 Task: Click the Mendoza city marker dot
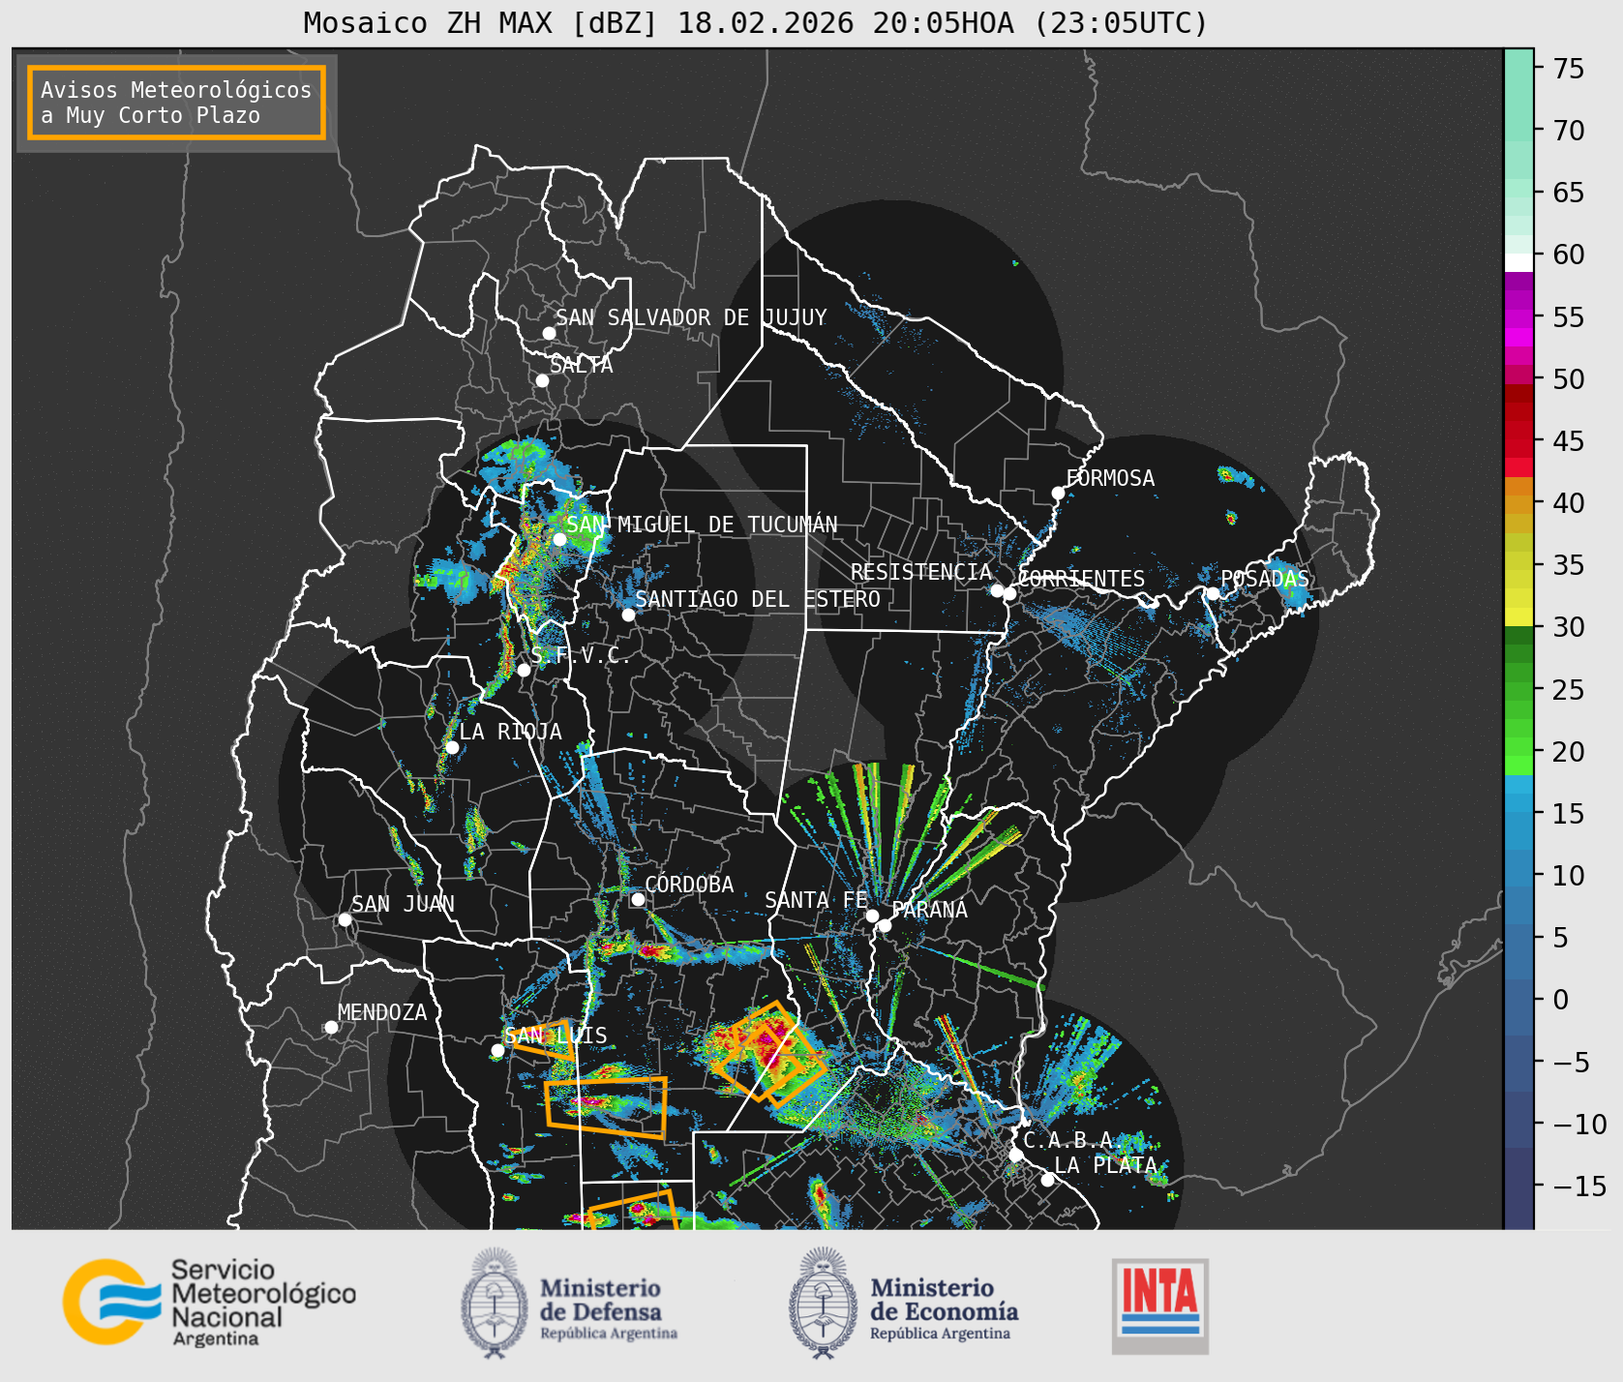[x=331, y=1027]
